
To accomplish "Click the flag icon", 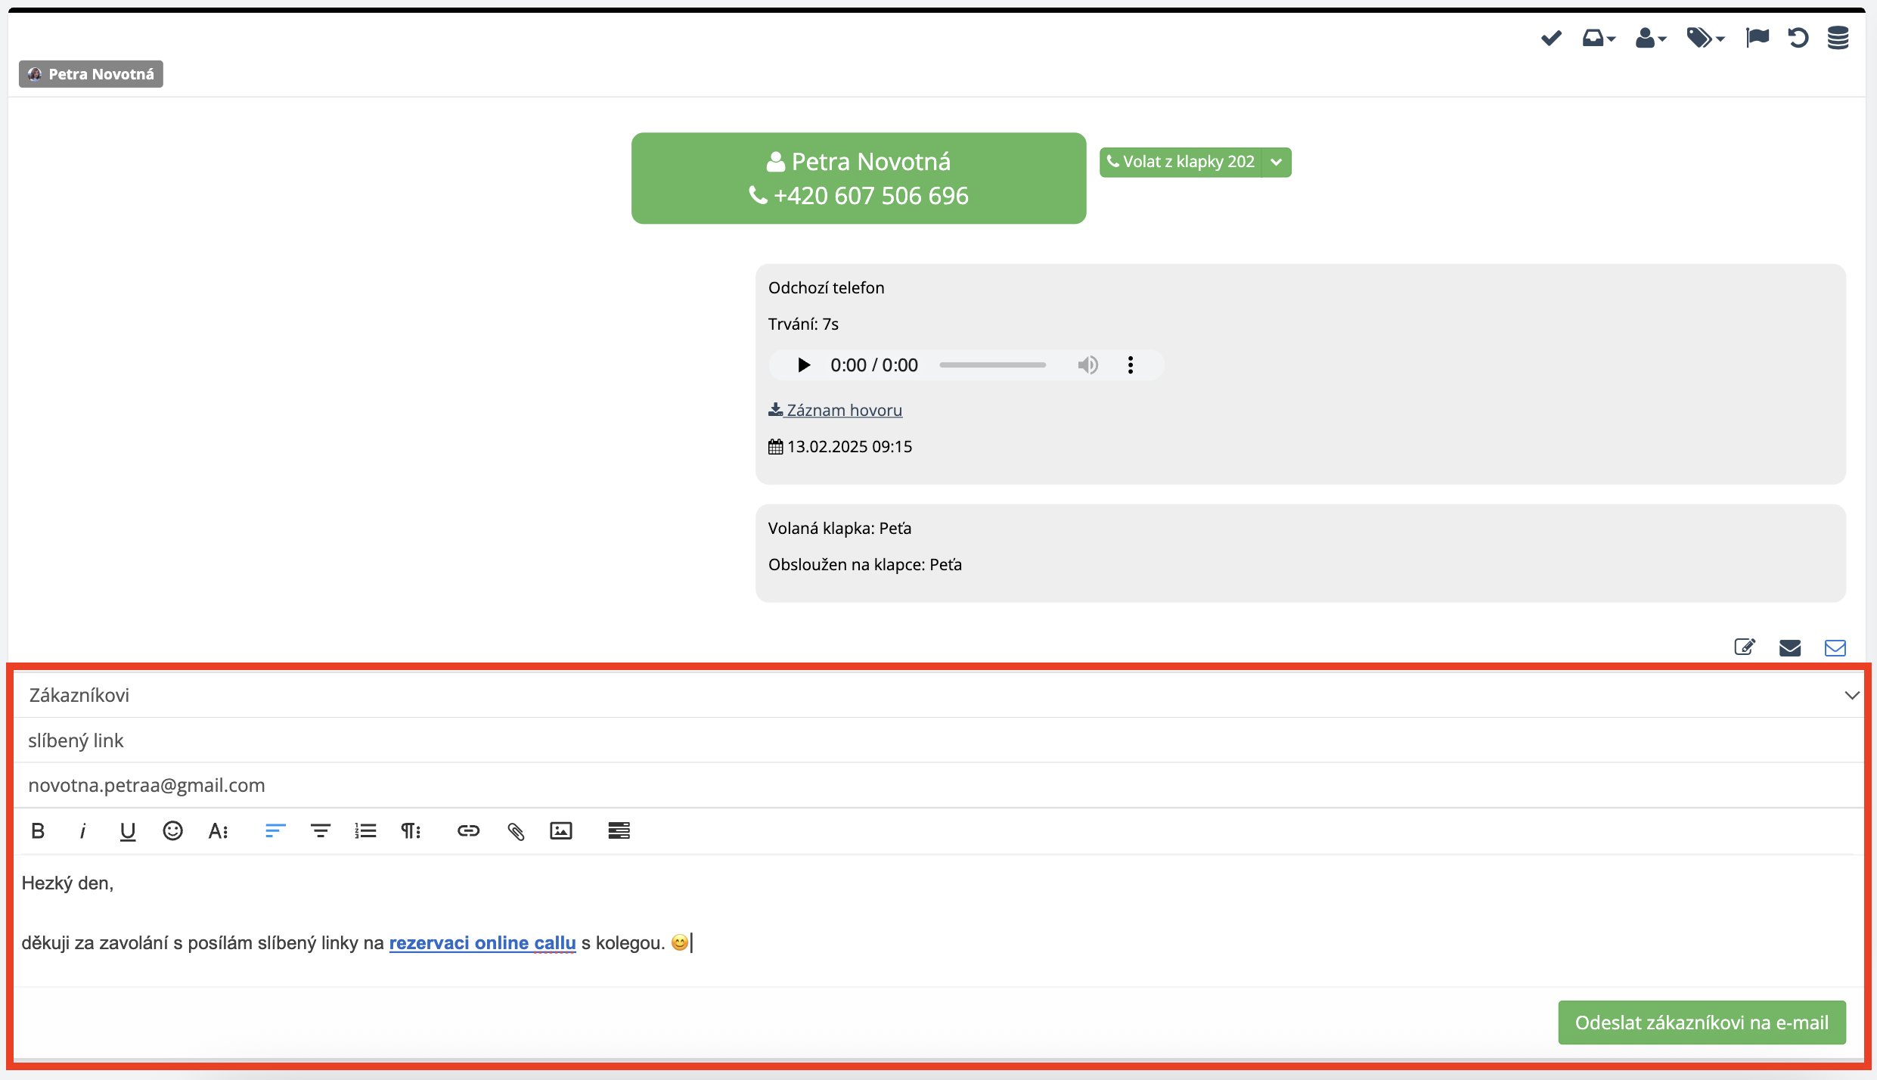I will (x=1757, y=38).
